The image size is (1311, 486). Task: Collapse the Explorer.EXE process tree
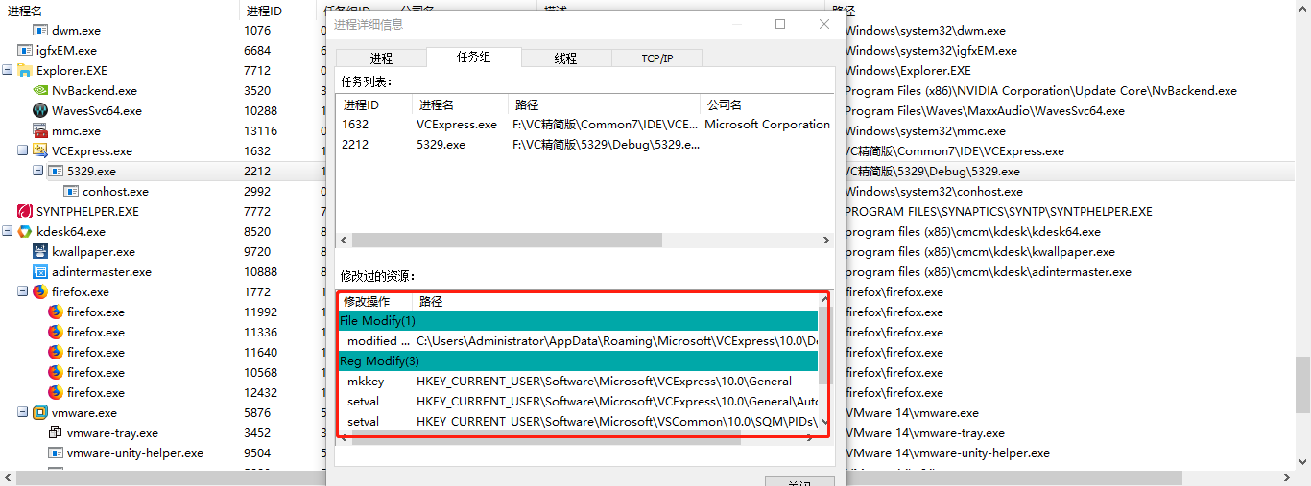click(x=7, y=71)
